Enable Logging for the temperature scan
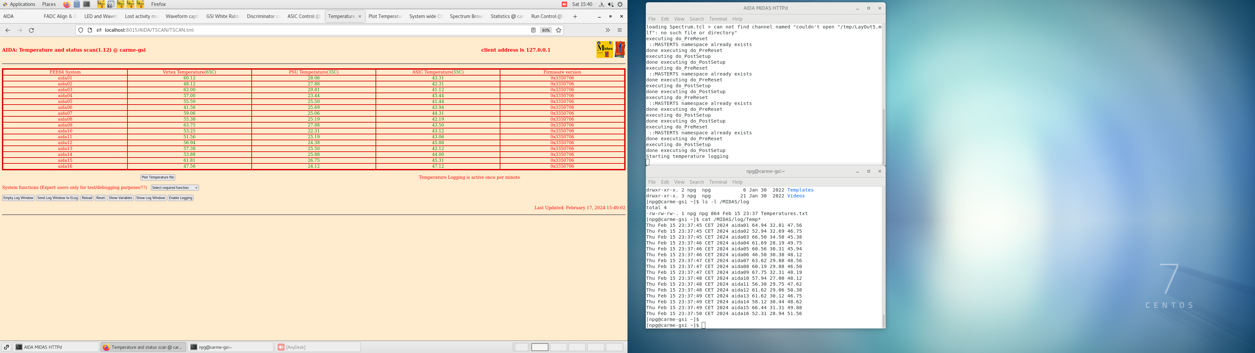Viewport: 1255px width, 353px height. pyautogui.click(x=180, y=198)
